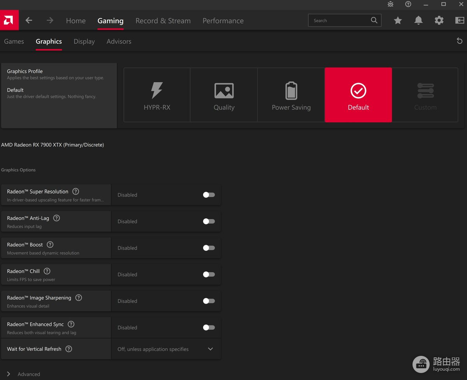Open the Advisors sub-tab

119,41
